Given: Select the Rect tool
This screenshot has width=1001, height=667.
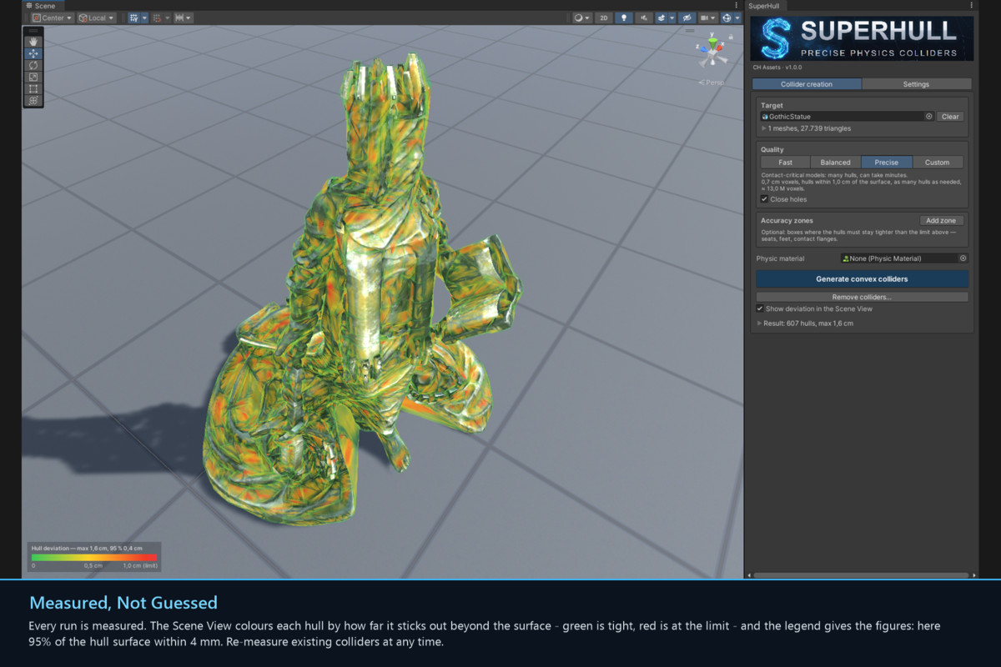Looking at the screenshot, I should (x=33, y=88).
